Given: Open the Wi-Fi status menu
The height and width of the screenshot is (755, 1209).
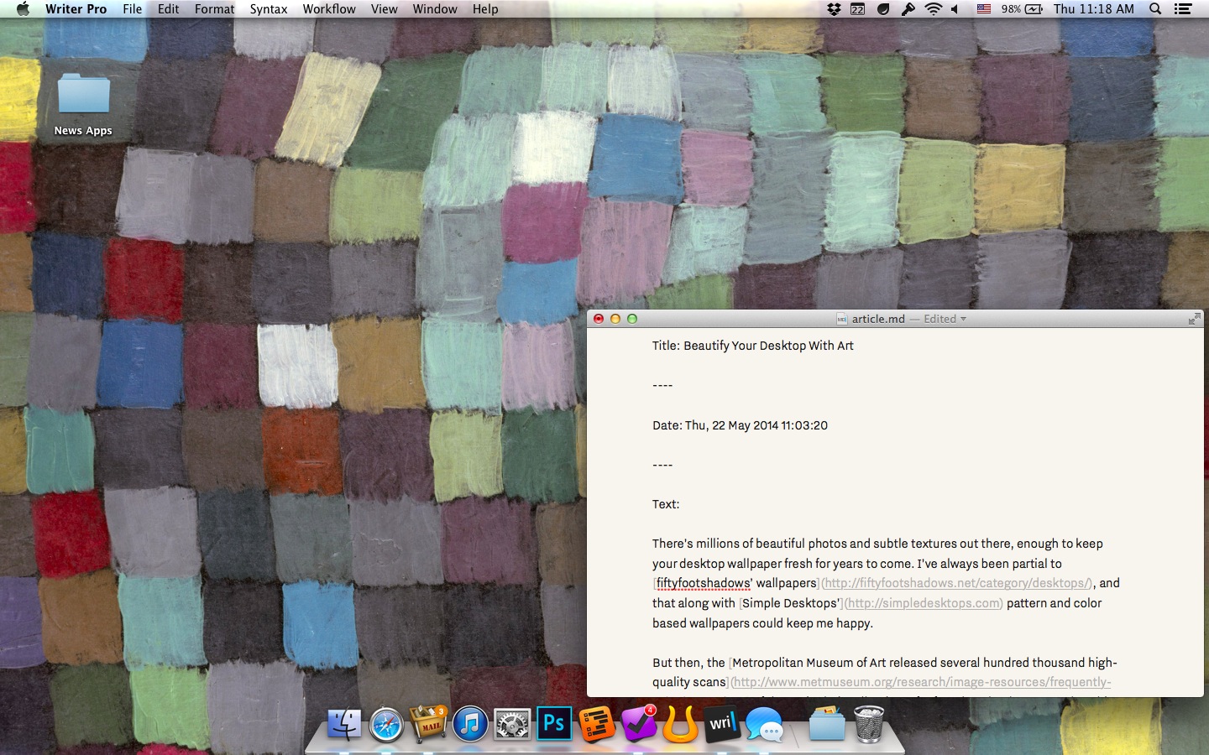Looking at the screenshot, I should point(934,9).
